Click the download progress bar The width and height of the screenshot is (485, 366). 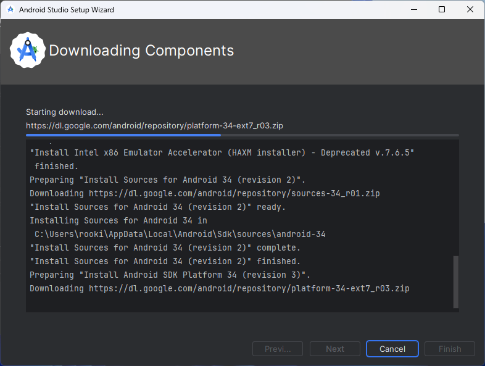(242, 135)
